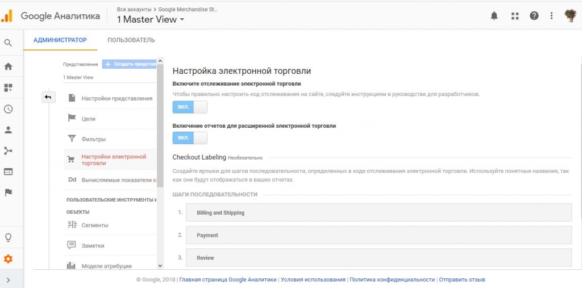Viewport: 582px width, 288px height.
Task: Click document icon for Настройки представления
Action: point(72,98)
